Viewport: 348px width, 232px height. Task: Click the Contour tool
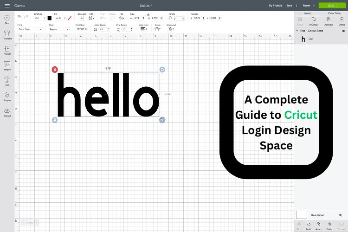[342, 224]
